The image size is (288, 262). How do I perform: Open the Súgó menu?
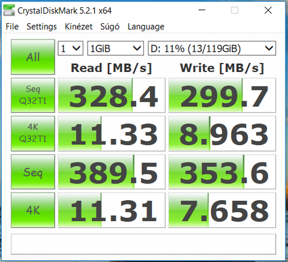tap(110, 26)
